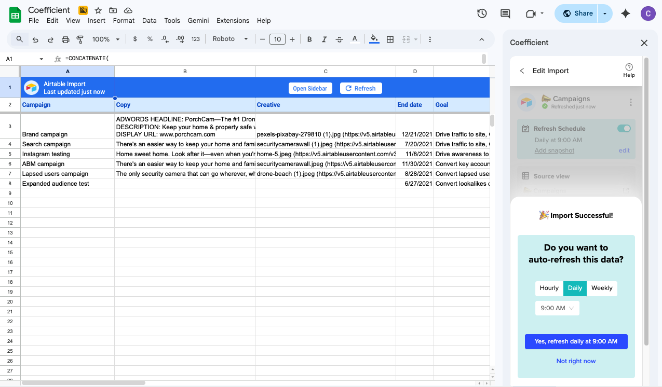Viewport: 662px width, 387px height.
Task: Open the 9:00 AM time dropdown
Action: [x=557, y=308]
